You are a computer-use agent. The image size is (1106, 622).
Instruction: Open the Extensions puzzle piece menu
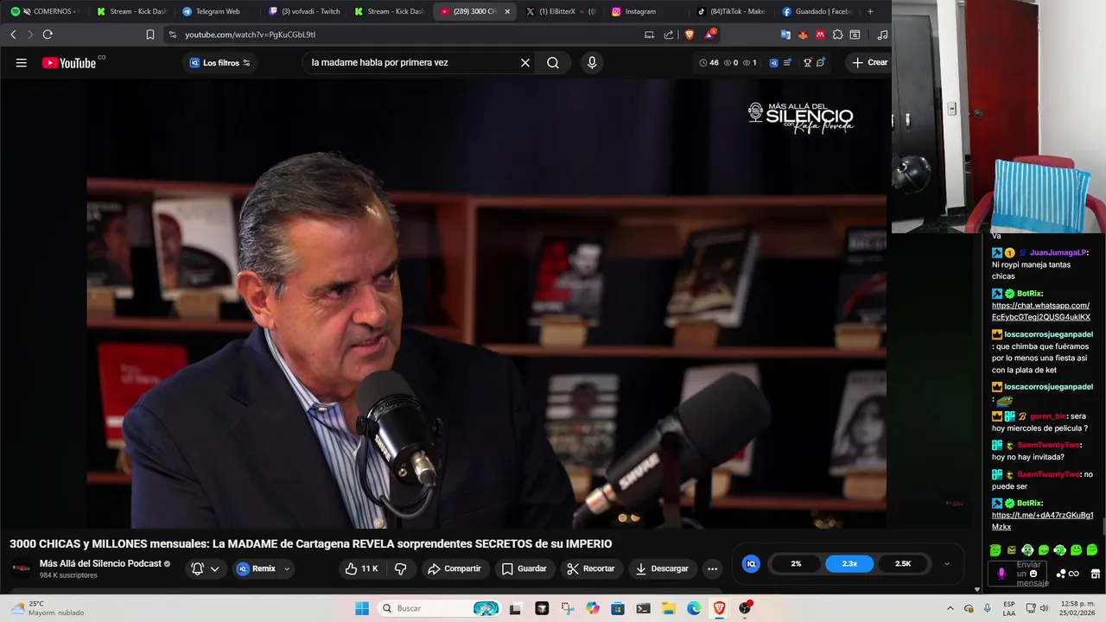[x=837, y=35]
